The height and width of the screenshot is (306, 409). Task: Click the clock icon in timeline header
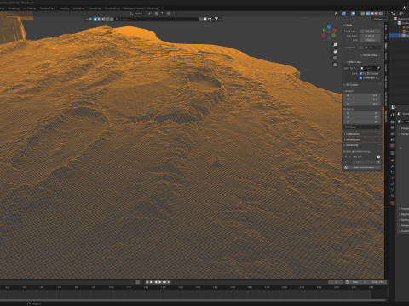(347, 282)
